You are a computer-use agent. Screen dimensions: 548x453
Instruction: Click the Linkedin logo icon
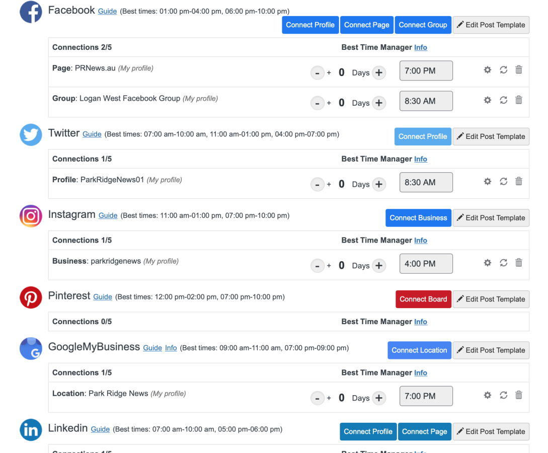31,430
